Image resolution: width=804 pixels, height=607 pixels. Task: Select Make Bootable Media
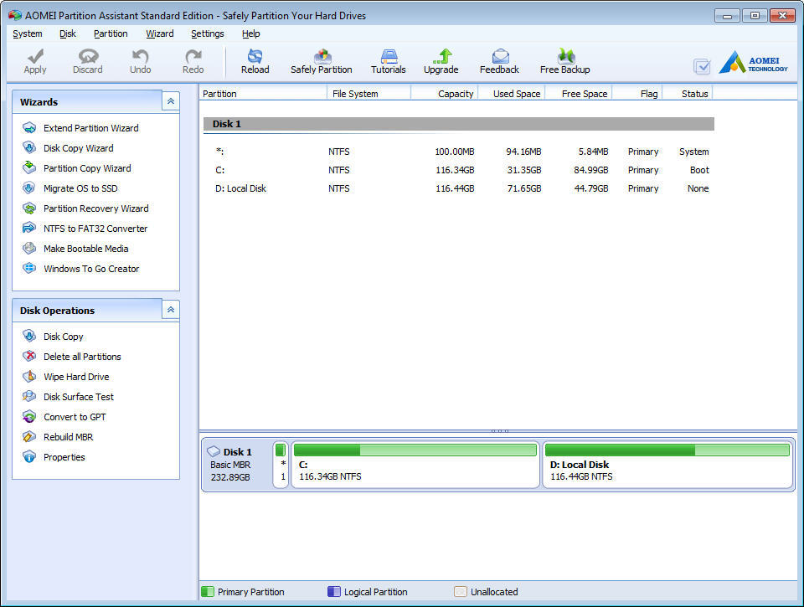tap(85, 249)
